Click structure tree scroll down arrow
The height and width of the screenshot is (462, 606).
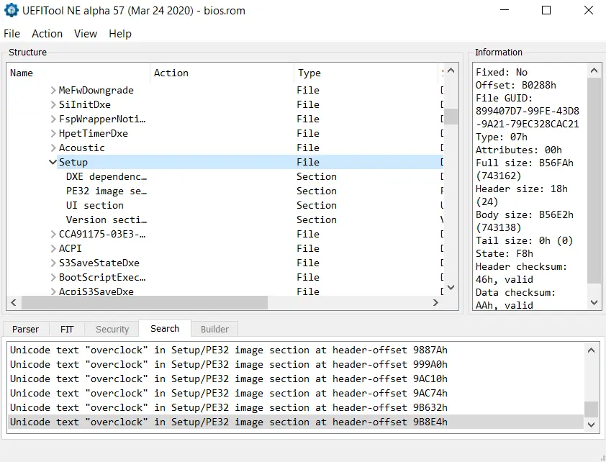click(451, 287)
